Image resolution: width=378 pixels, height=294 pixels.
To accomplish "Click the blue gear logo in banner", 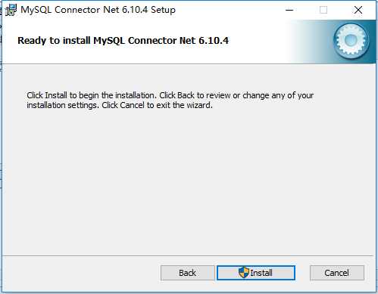I will tap(351, 41).
